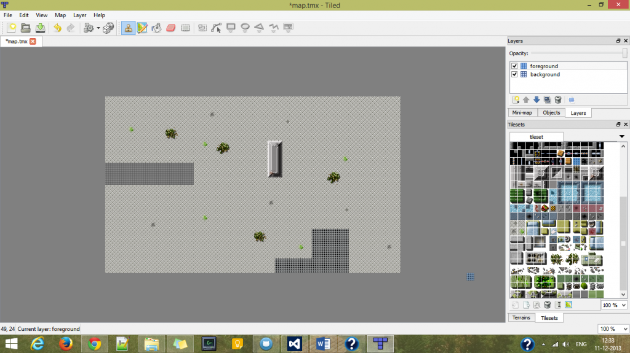
Task: Switch to the Mini-map tab
Action: pyautogui.click(x=522, y=113)
